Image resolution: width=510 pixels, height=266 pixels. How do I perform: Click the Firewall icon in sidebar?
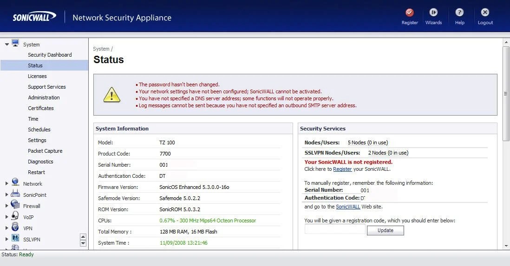pyautogui.click(x=15, y=204)
